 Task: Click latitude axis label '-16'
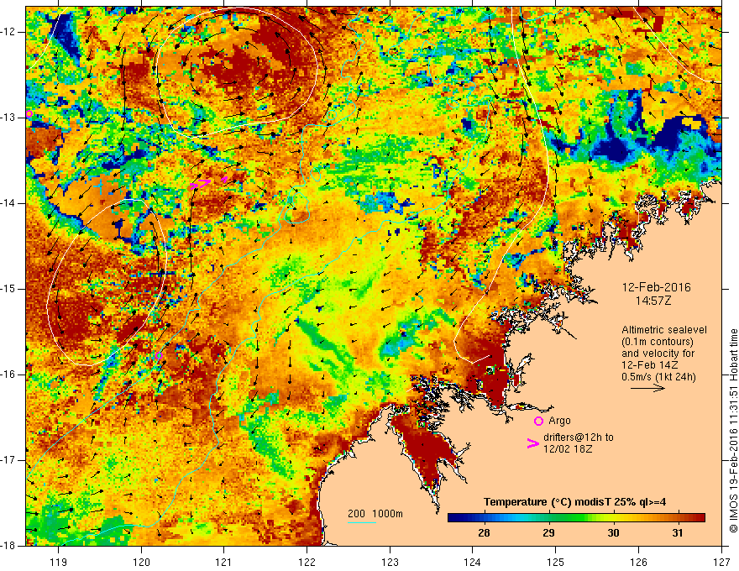(8, 375)
